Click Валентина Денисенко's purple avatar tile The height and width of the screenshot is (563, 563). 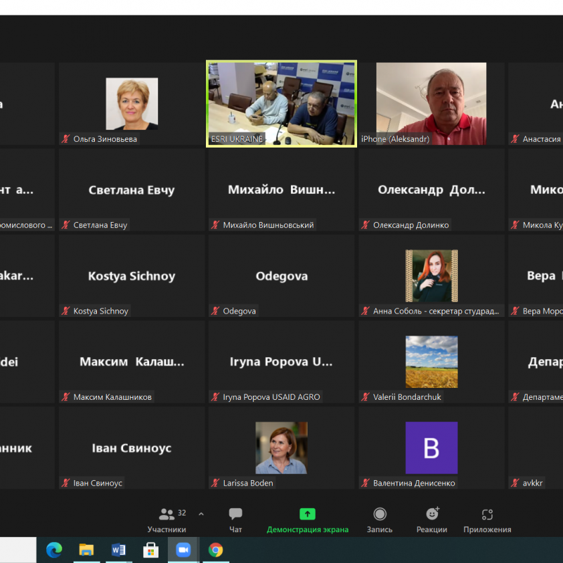point(431,447)
